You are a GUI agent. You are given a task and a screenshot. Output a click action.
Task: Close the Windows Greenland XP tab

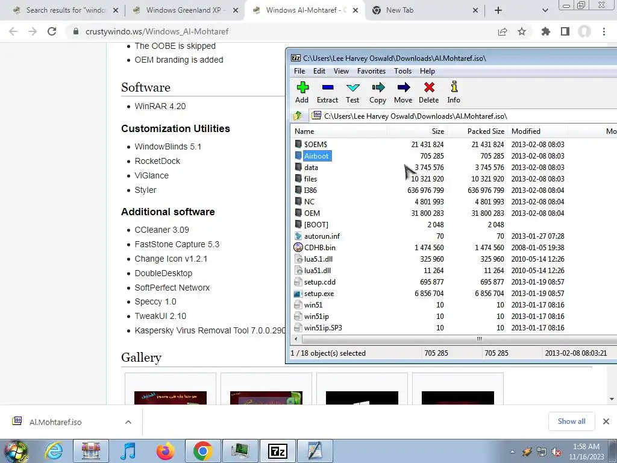(x=236, y=11)
